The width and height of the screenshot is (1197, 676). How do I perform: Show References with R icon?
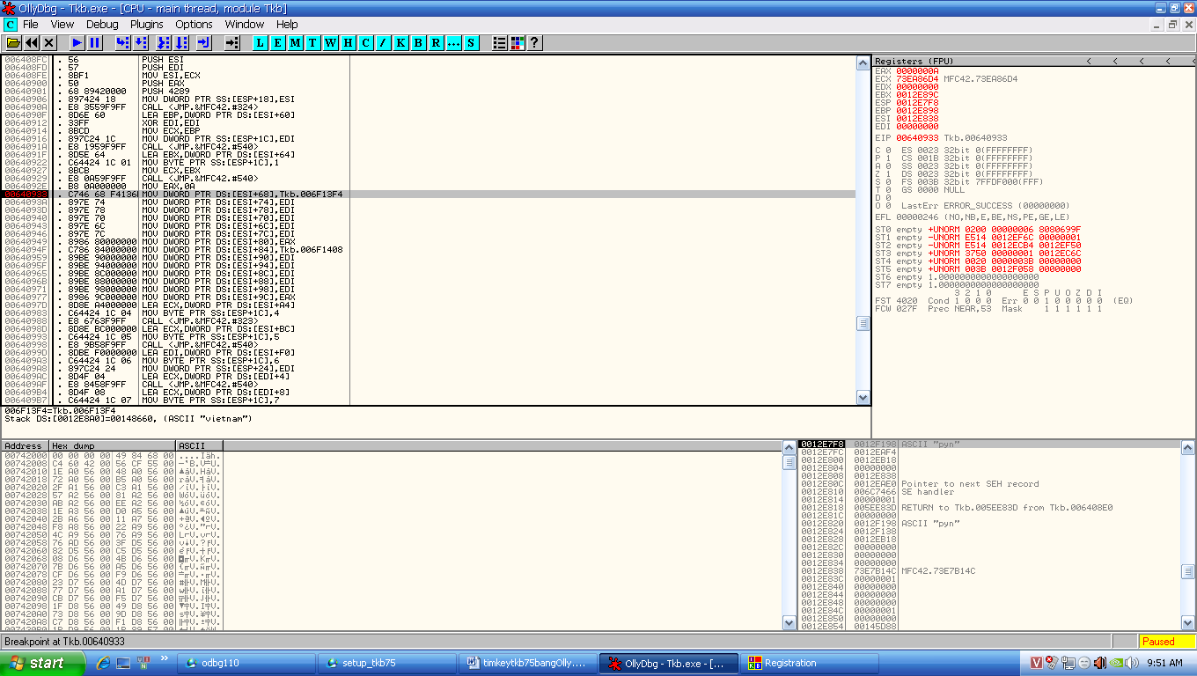point(437,42)
